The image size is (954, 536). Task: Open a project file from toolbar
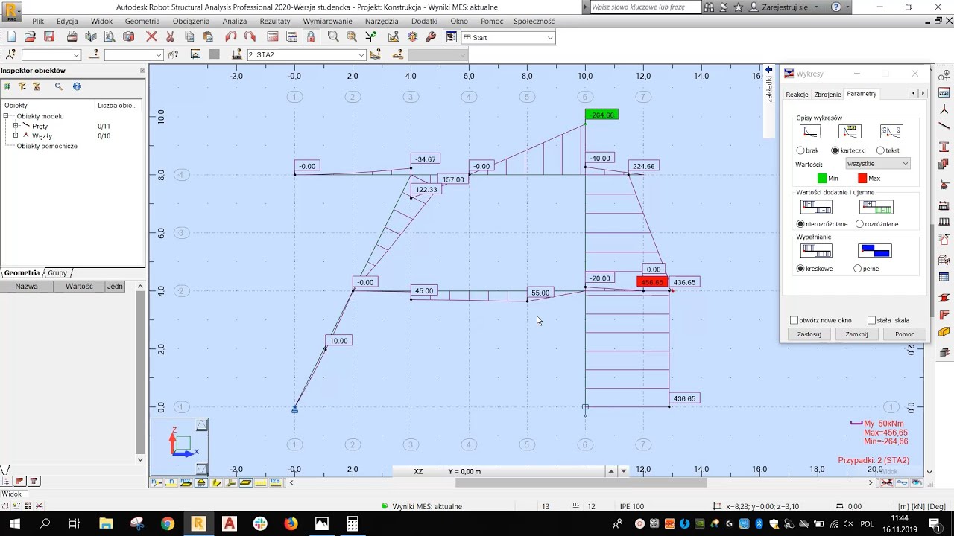30,36
